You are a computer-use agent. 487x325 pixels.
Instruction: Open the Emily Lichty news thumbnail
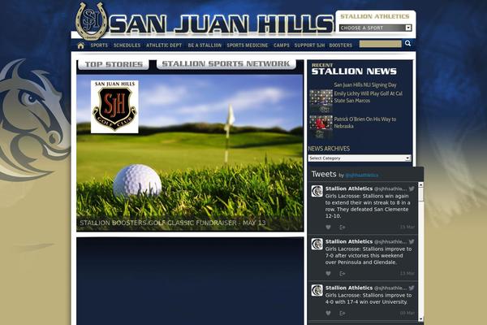[321, 101]
